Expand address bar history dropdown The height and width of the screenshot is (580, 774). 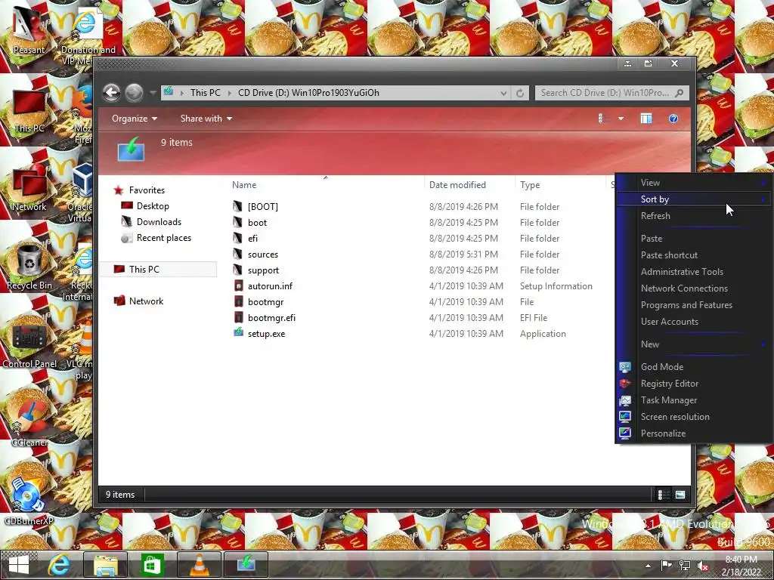coord(503,93)
